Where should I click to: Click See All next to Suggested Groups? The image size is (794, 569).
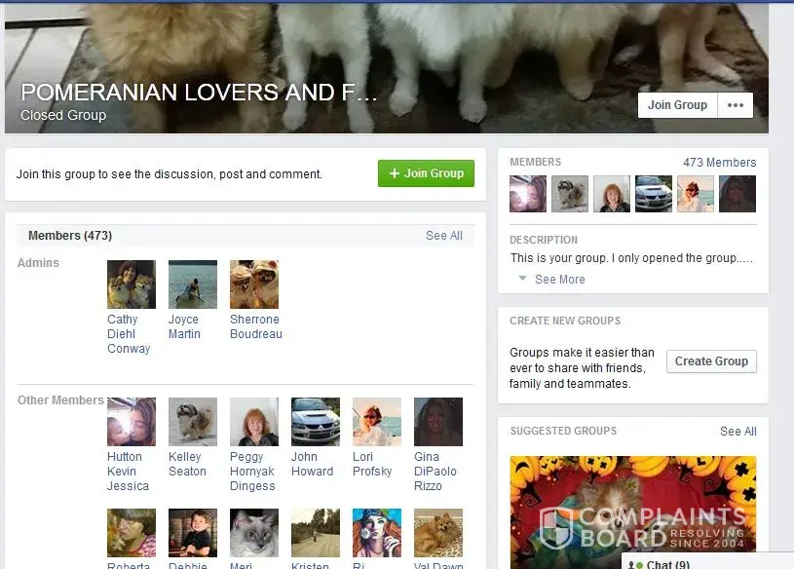(x=737, y=432)
